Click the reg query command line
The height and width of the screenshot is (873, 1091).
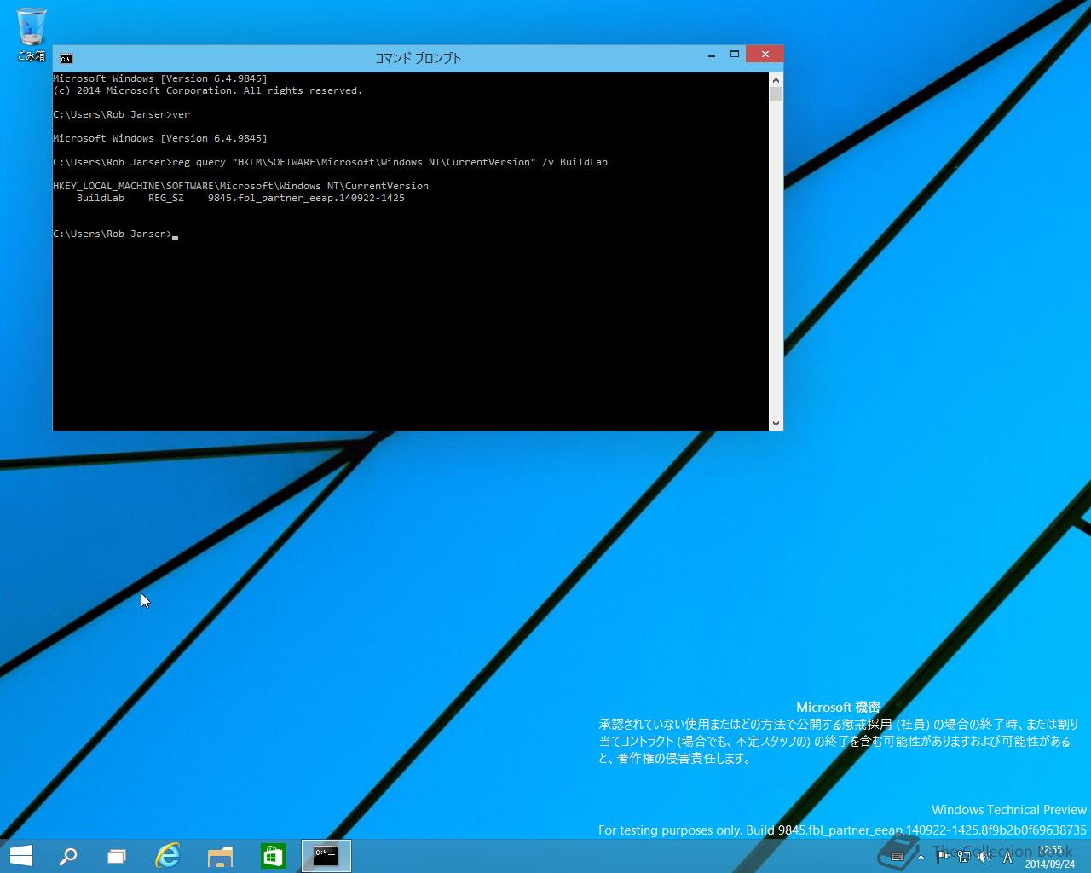click(x=330, y=162)
